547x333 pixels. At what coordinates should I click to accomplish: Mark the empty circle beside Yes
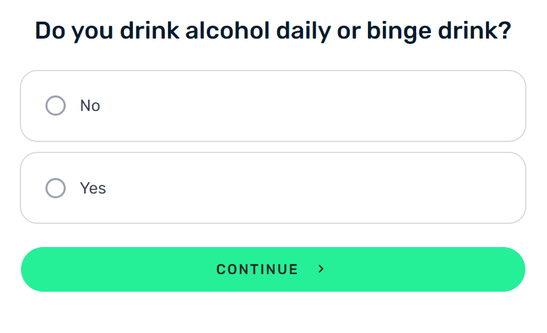pos(56,188)
